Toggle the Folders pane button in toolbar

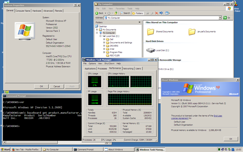[137, 13]
